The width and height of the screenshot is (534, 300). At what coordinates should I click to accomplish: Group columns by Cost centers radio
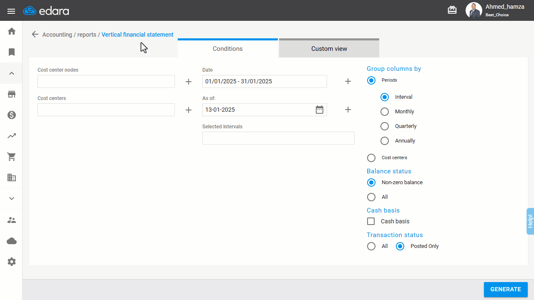pos(371,158)
